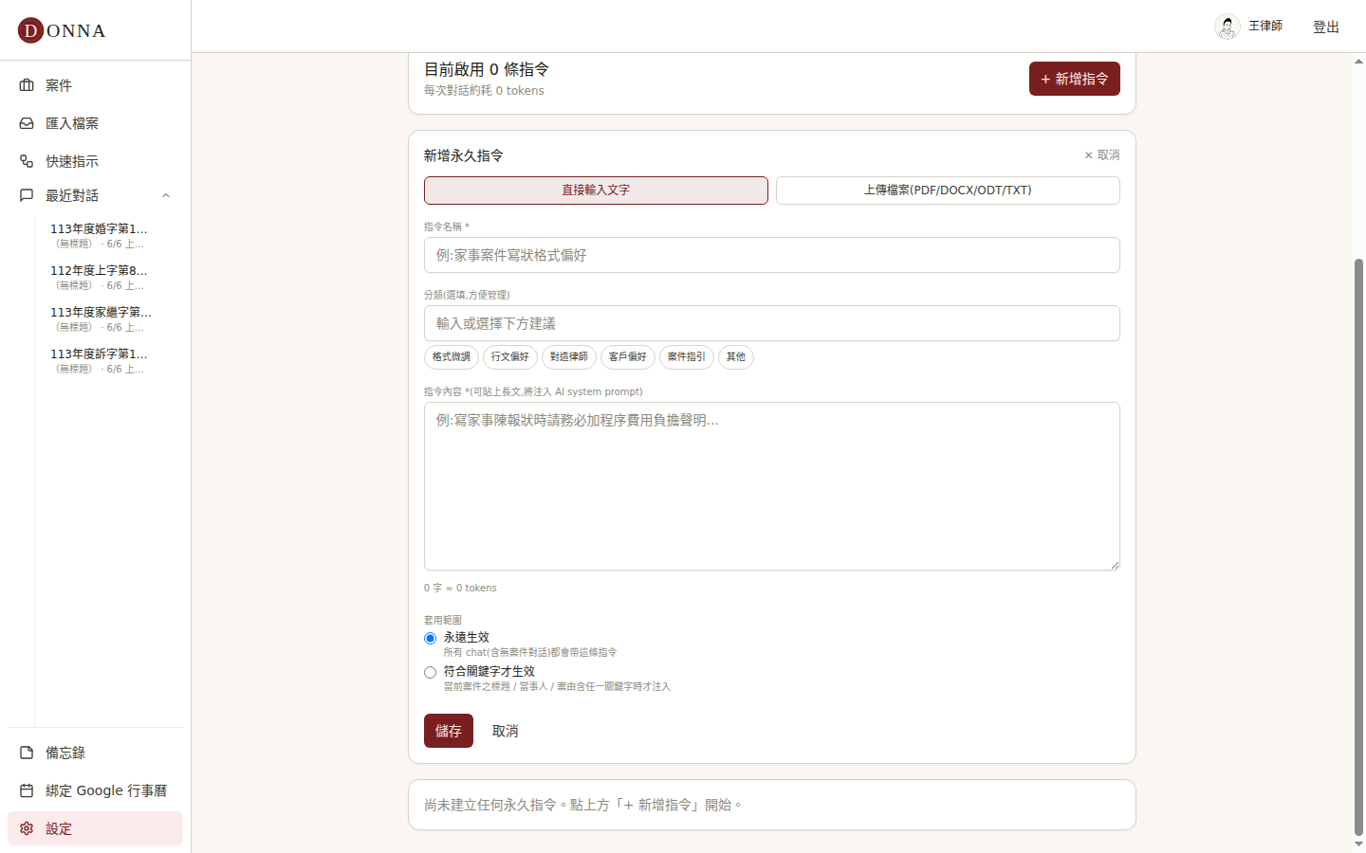Click the 登出 link
Image resolution: width=1366 pixels, height=853 pixels.
(1326, 27)
